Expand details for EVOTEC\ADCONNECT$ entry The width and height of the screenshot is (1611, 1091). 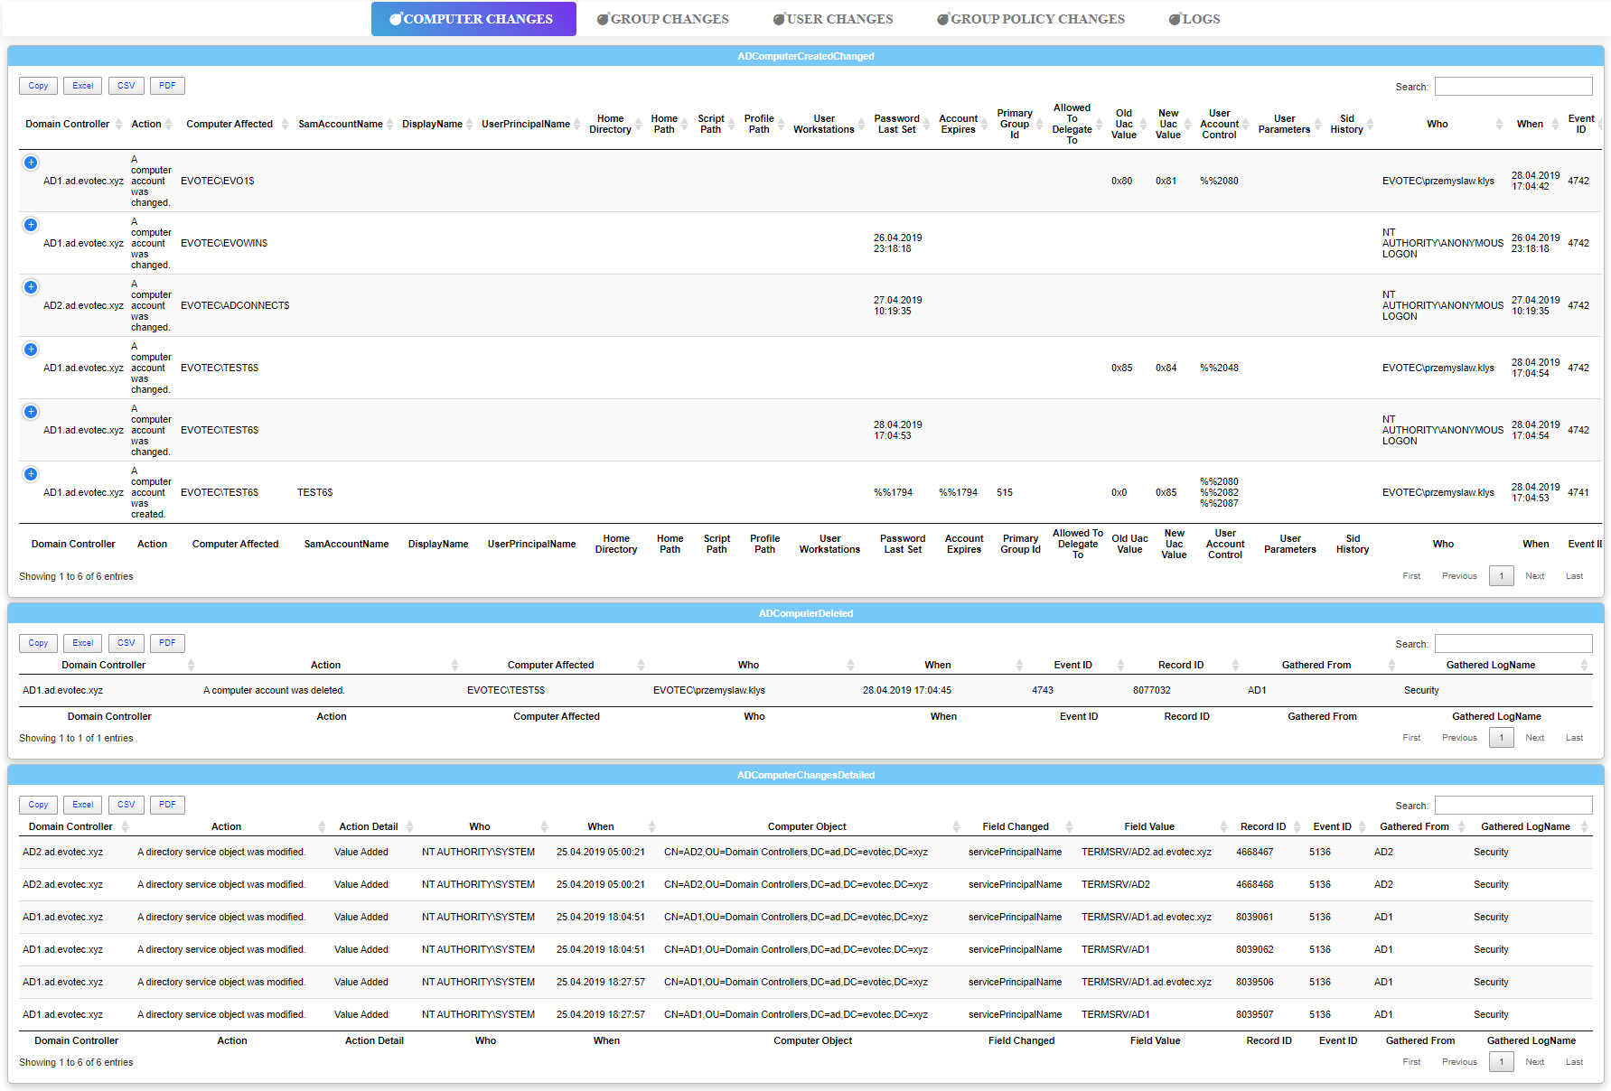[x=31, y=287]
